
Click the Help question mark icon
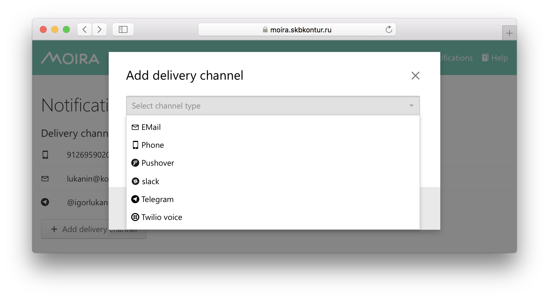(x=485, y=58)
